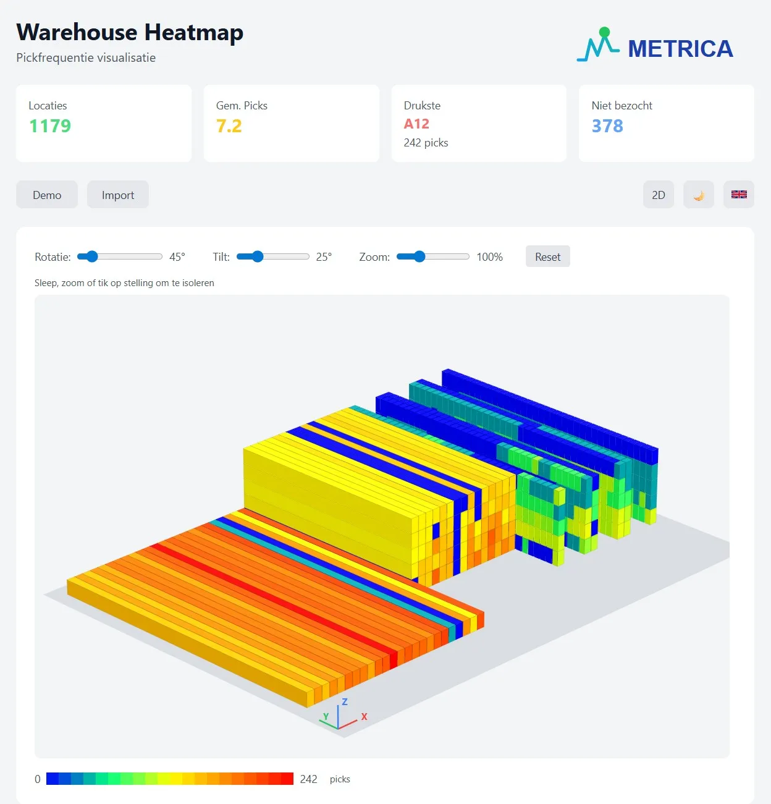This screenshot has width=771, height=804.
Task: Click the Tilt slider handle
Action: (x=258, y=256)
